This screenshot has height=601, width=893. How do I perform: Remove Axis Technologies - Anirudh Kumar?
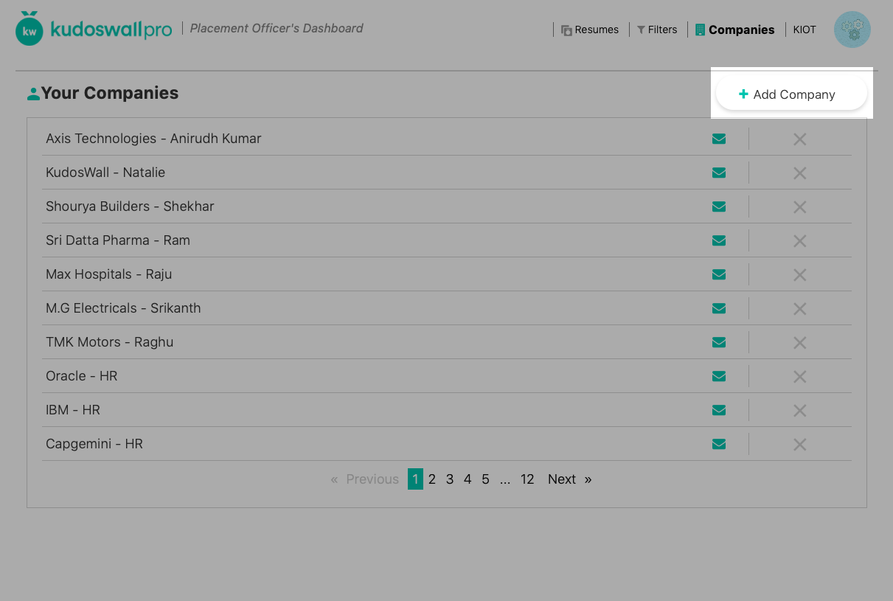[799, 139]
